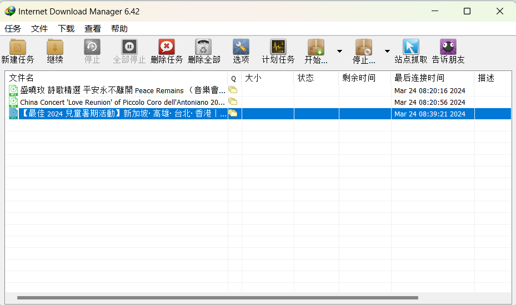The height and width of the screenshot is (305, 516).
Task: Sort by Q column header
Action: [234, 78]
